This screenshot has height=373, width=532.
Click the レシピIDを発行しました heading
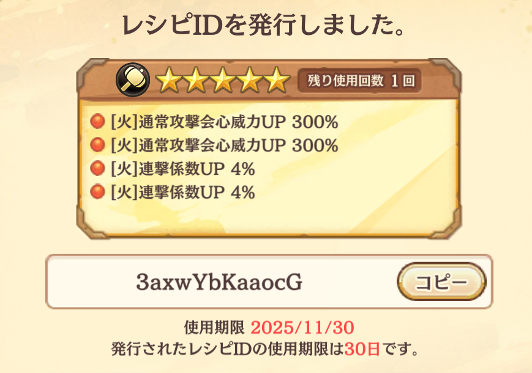coord(263,26)
